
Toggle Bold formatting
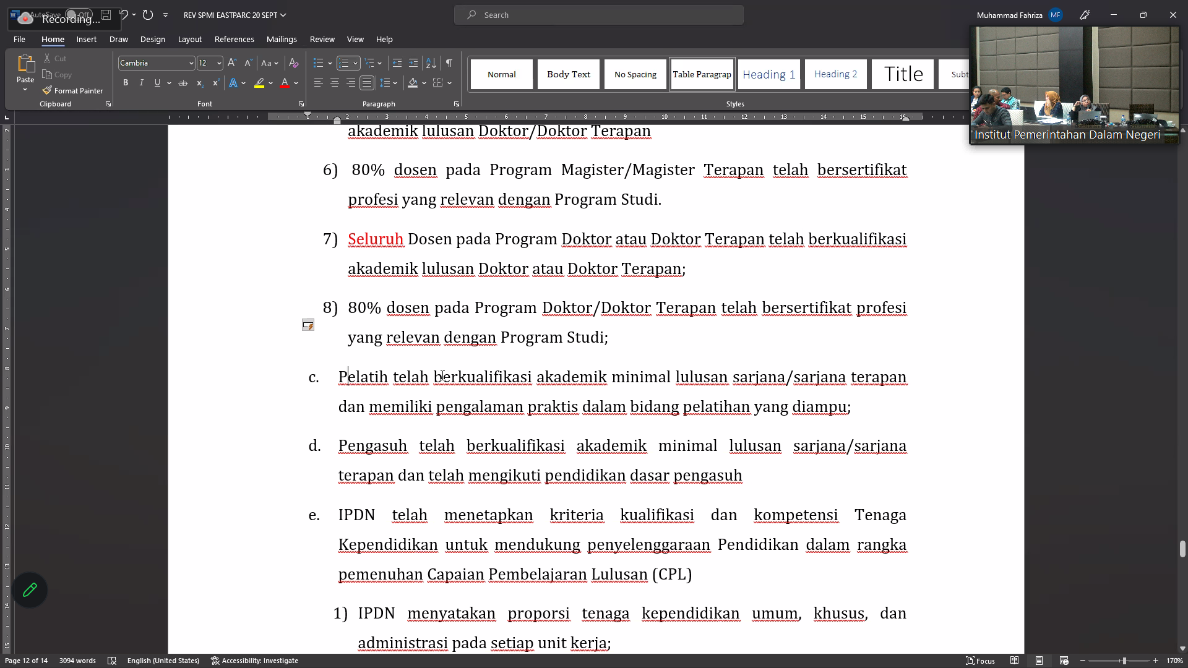pyautogui.click(x=126, y=83)
